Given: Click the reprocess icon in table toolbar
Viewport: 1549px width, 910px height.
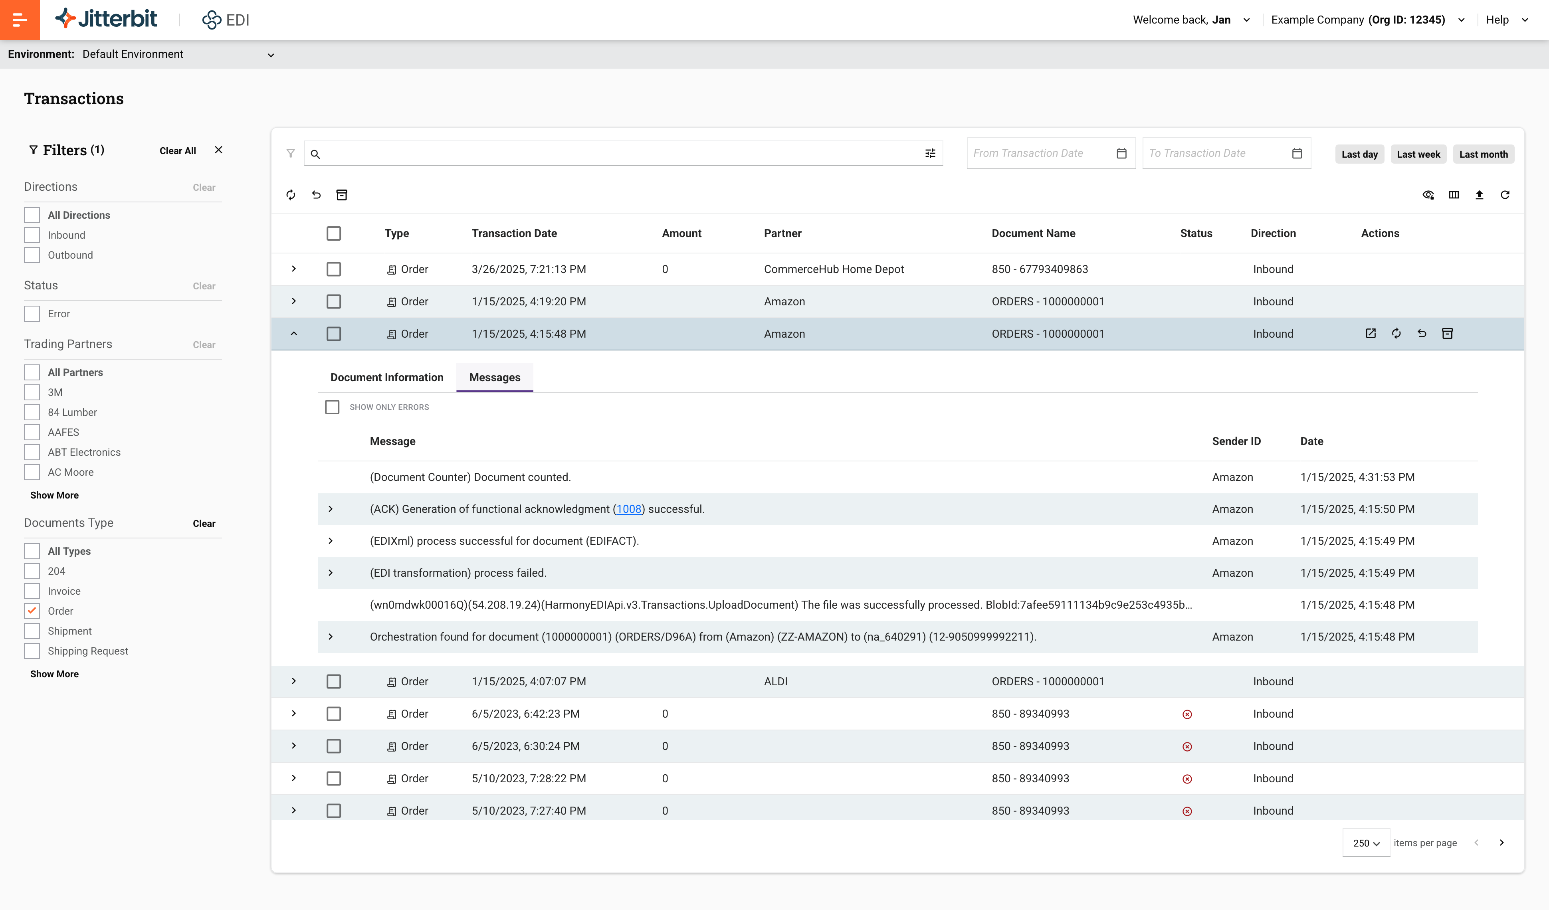Looking at the screenshot, I should tap(291, 195).
